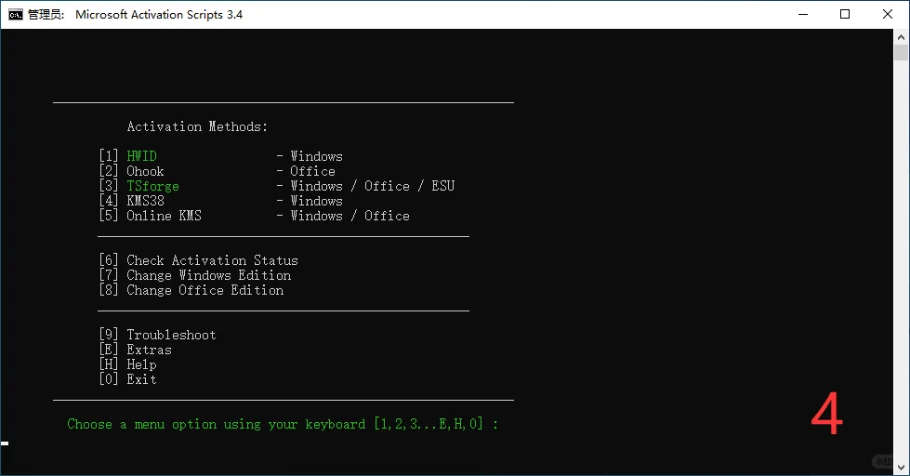Click the Exit option in menu
Viewport: 910px width, 476px height.
141,379
